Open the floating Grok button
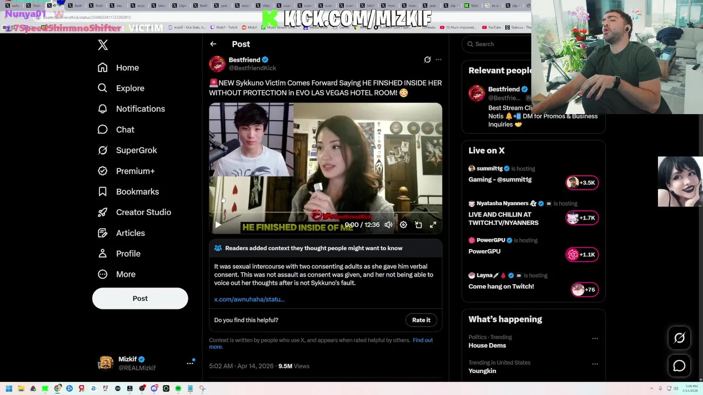The height and width of the screenshot is (395, 703). pyautogui.click(x=679, y=338)
